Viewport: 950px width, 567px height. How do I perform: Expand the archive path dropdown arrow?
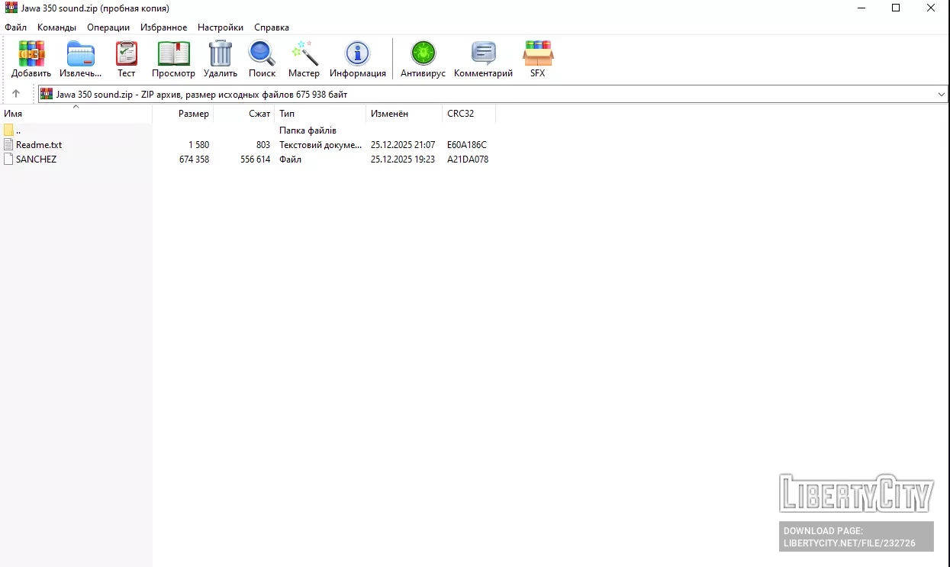tap(941, 94)
